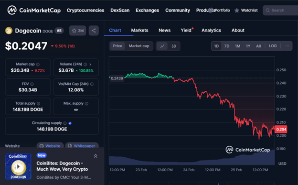Open the Dogecoin Whitepaper button
The width and height of the screenshot is (298, 185).
point(82,146)
